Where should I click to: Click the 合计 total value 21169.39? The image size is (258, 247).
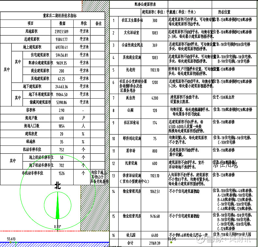click(x=155, y=243)
